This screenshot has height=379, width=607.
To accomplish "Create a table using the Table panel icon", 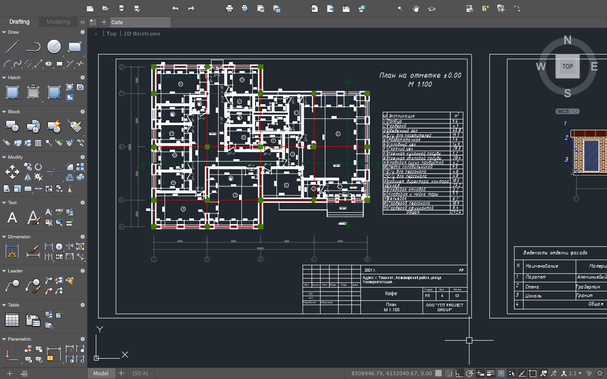I will tap(12, 320).
